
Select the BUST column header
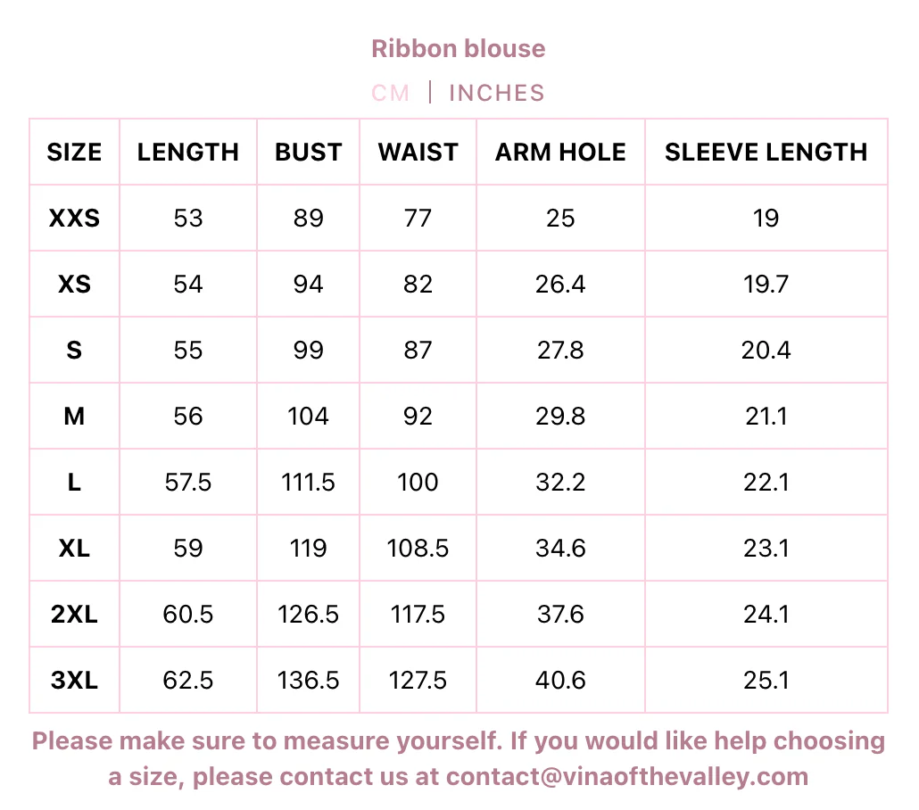[309, 152]
